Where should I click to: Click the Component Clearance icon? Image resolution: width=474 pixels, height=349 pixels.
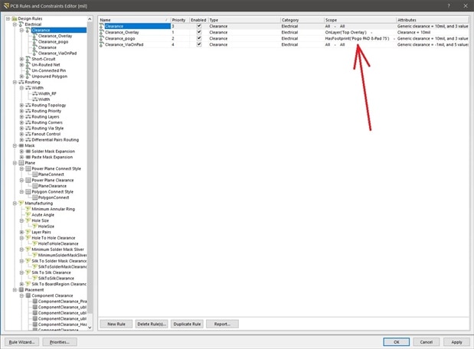pyautogui.click(x=28, y=295)
